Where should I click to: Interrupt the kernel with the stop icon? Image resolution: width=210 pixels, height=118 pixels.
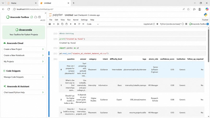pyautogui.click(x=75, y=24)
